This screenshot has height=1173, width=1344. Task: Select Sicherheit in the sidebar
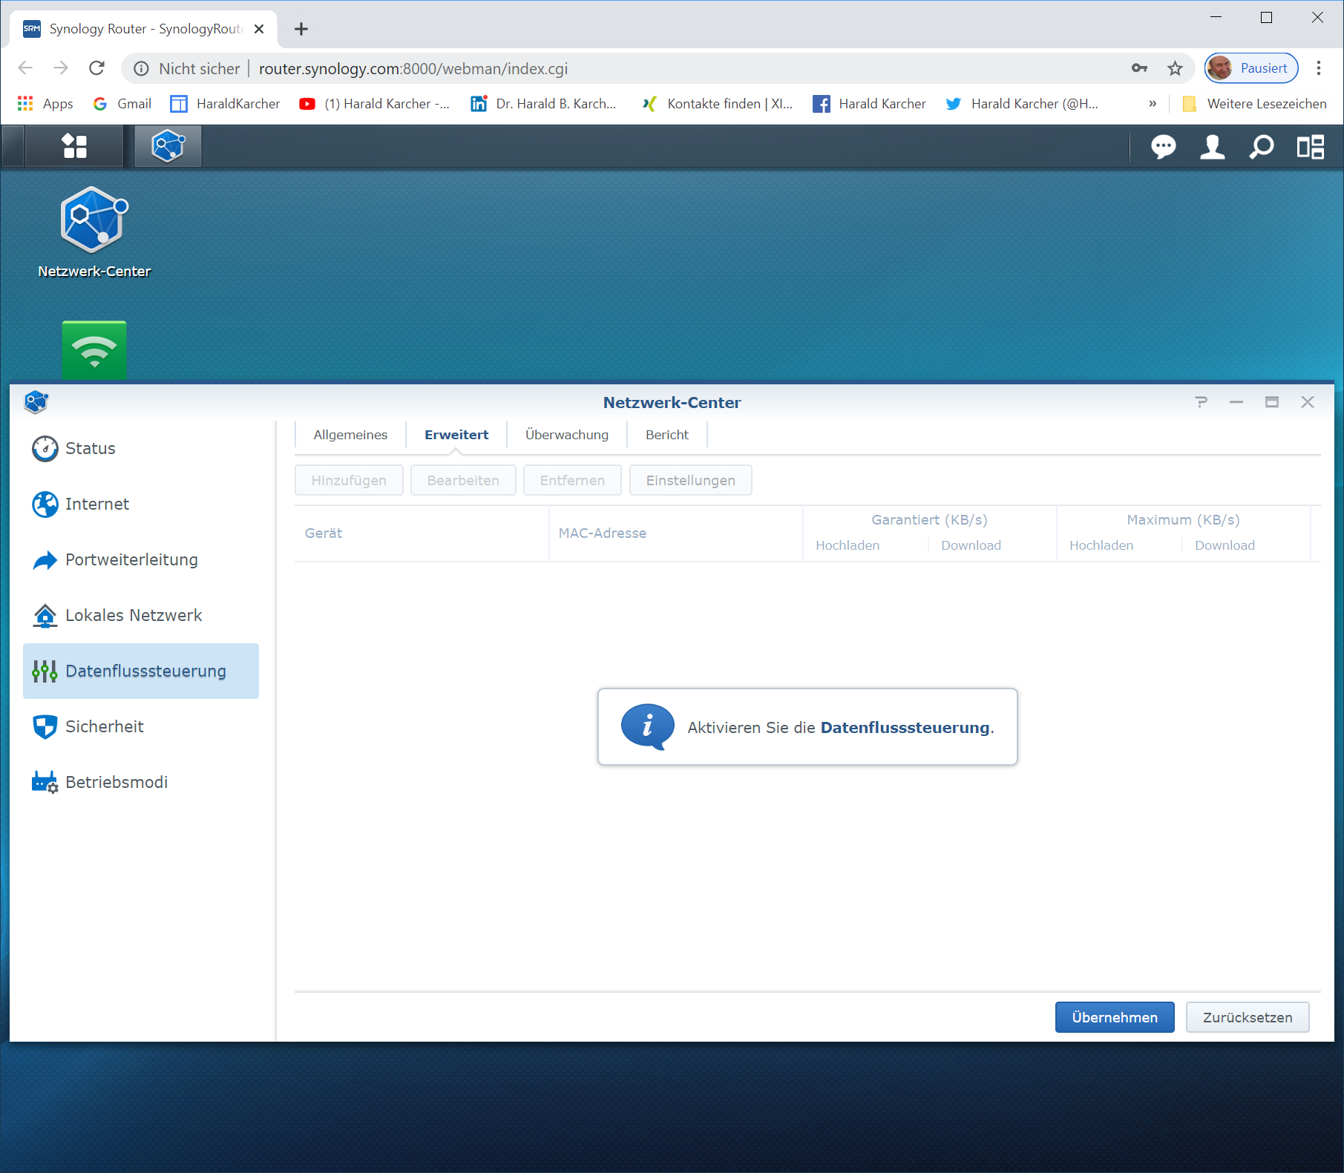[104, 726]
